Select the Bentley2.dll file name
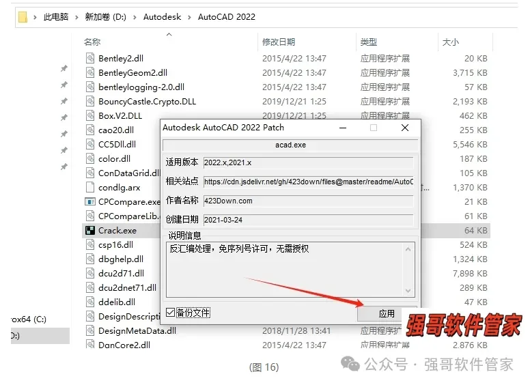Image resolution: width=530 pixels, height=385 pixels. [x=121, y=58]
